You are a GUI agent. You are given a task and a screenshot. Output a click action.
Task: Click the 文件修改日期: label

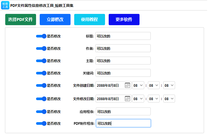pyautogui.click(x=84, y=99)
